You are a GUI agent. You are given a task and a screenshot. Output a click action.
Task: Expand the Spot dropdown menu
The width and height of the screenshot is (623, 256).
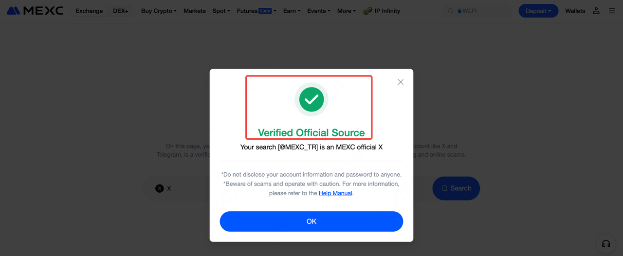(x=221, y=11)
